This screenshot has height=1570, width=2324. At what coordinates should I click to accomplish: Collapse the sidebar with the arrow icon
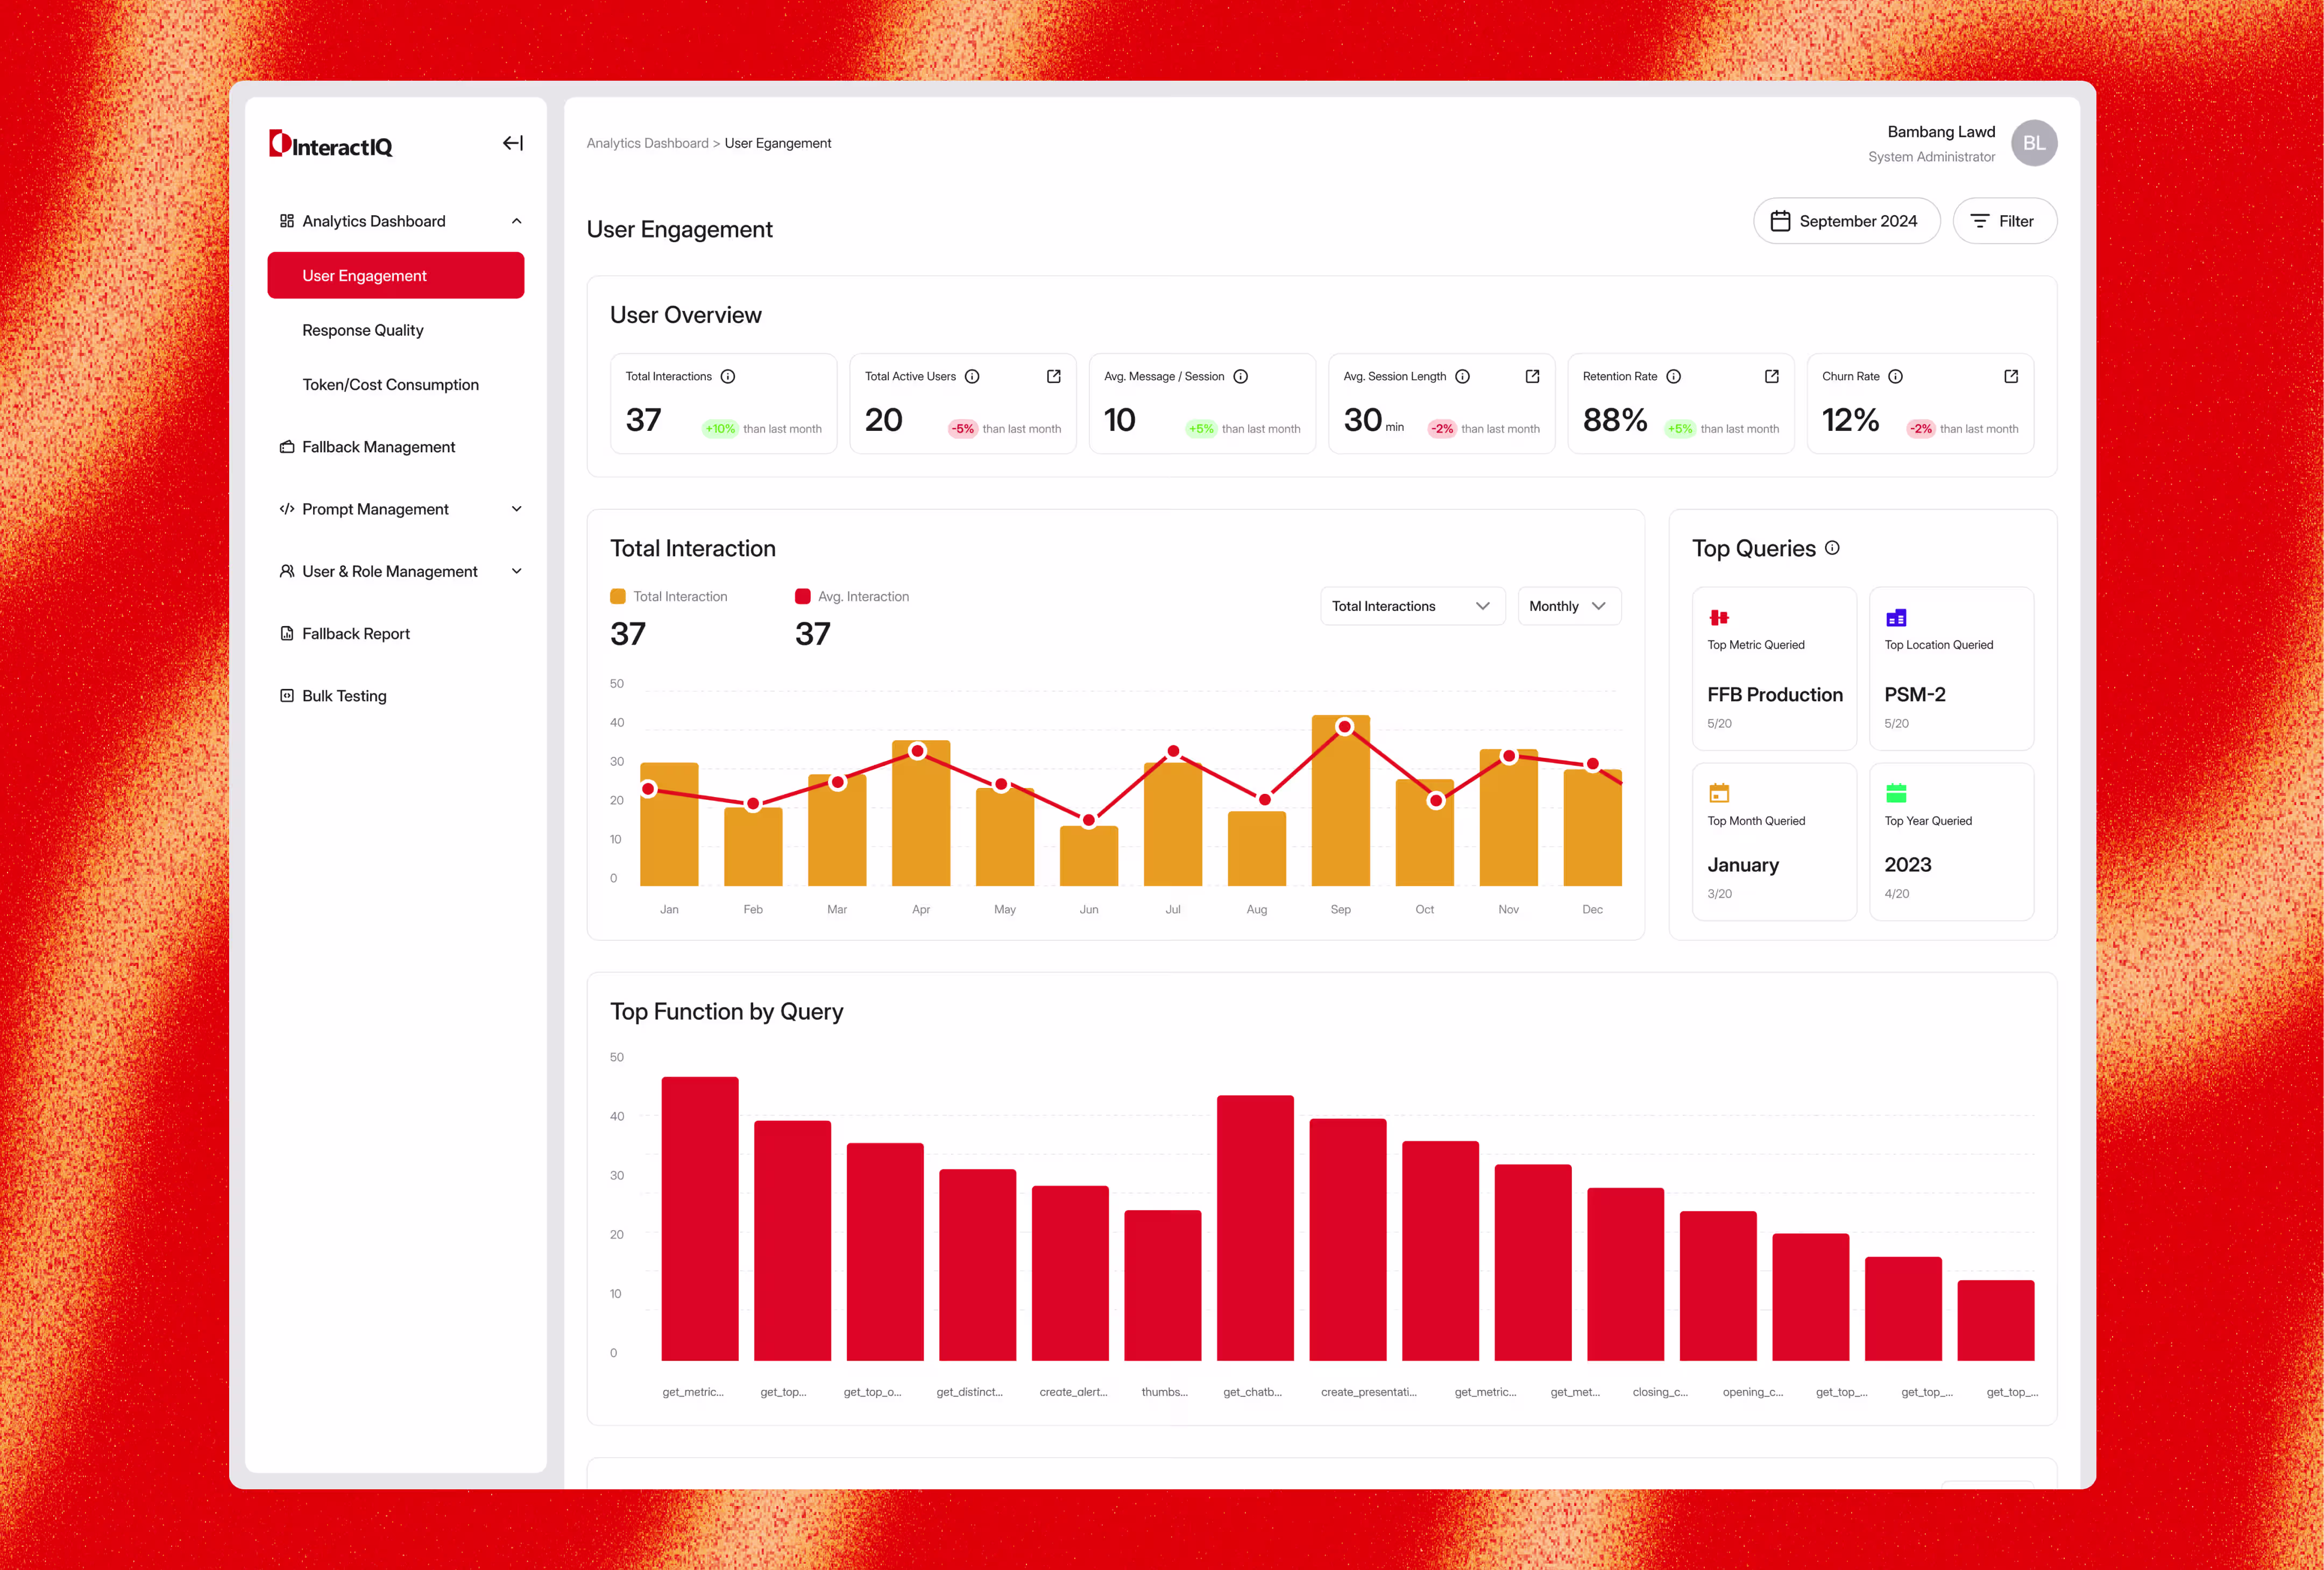coord(512,143)
